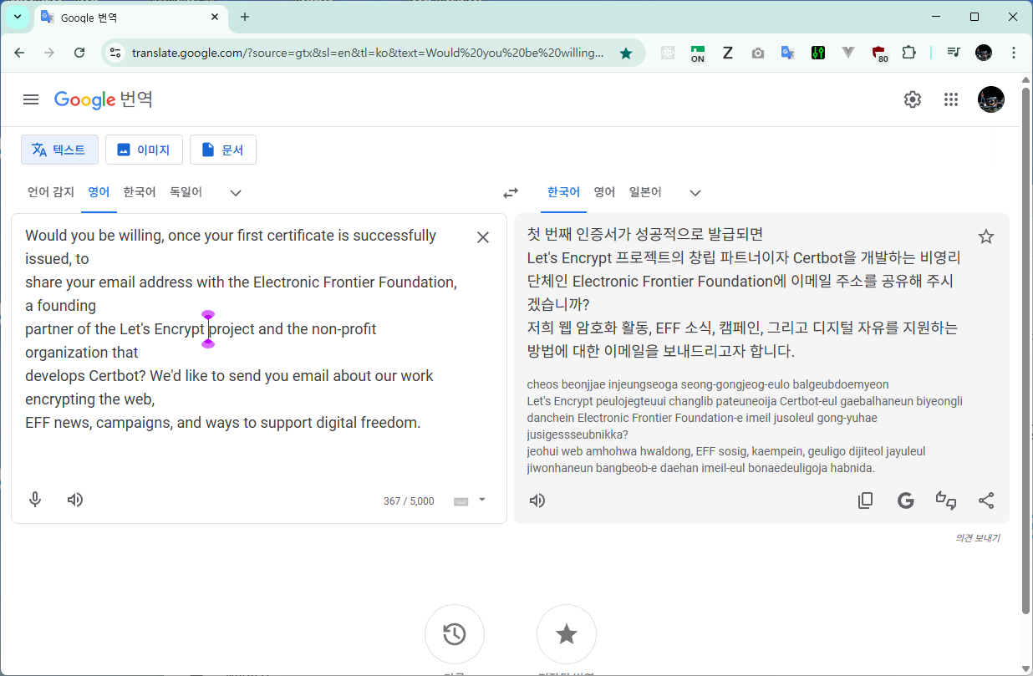
Task: Open the media control button
Action: coord(954,53)
